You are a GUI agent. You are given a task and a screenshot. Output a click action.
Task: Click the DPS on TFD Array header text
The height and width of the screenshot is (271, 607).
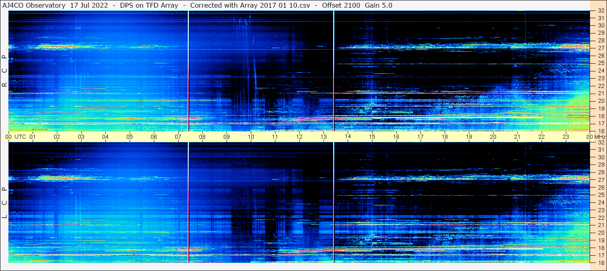(149, 5)
